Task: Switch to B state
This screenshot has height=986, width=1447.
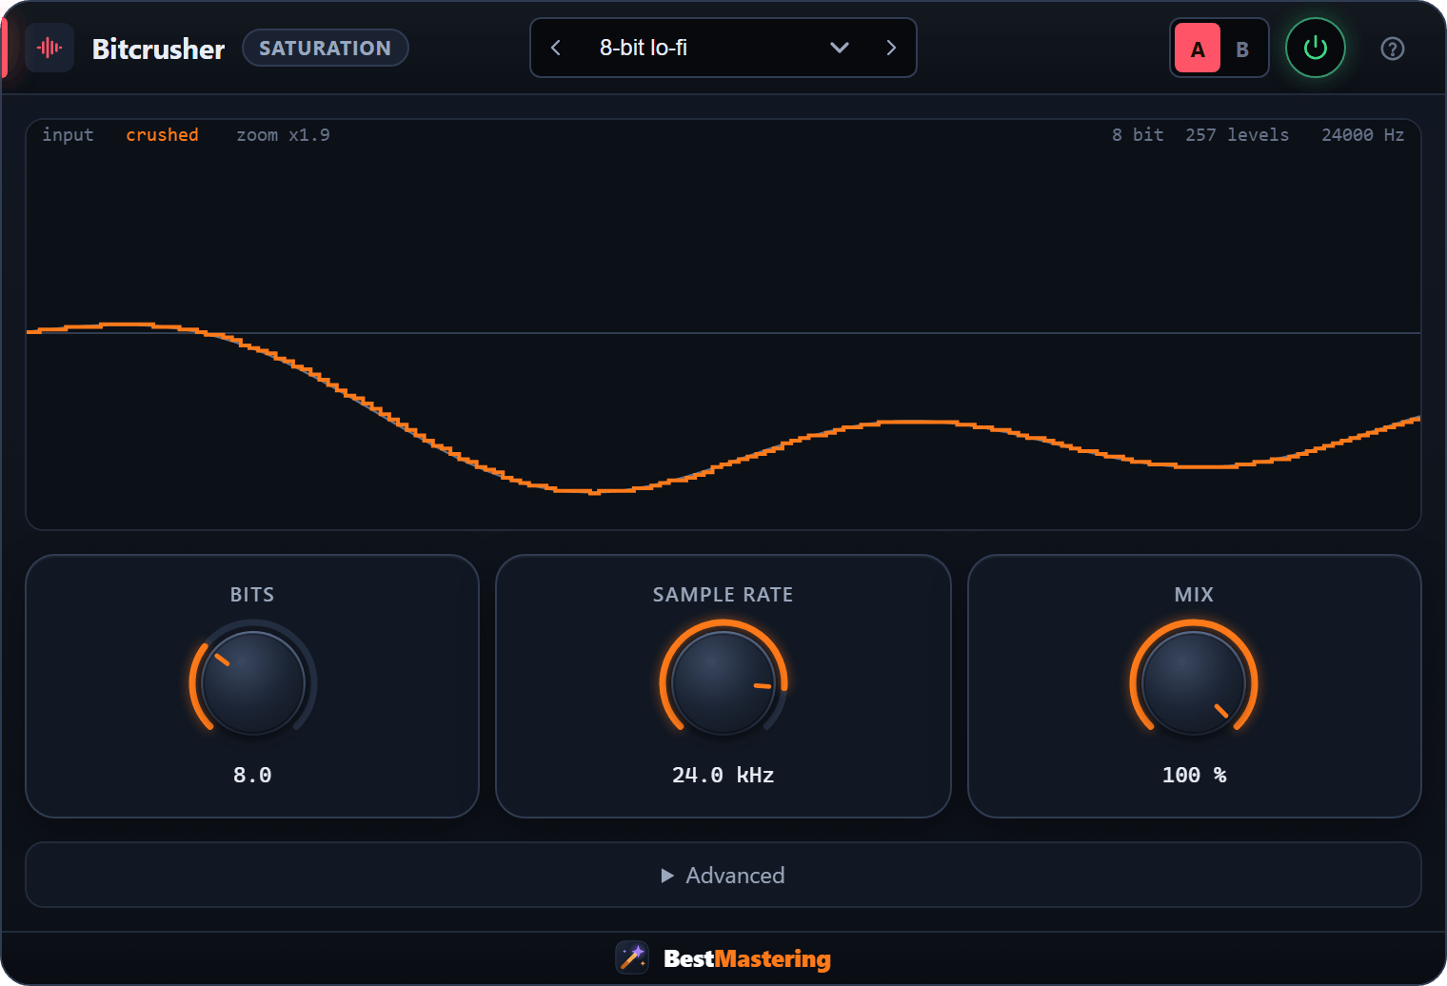Action: [1242, 49]
